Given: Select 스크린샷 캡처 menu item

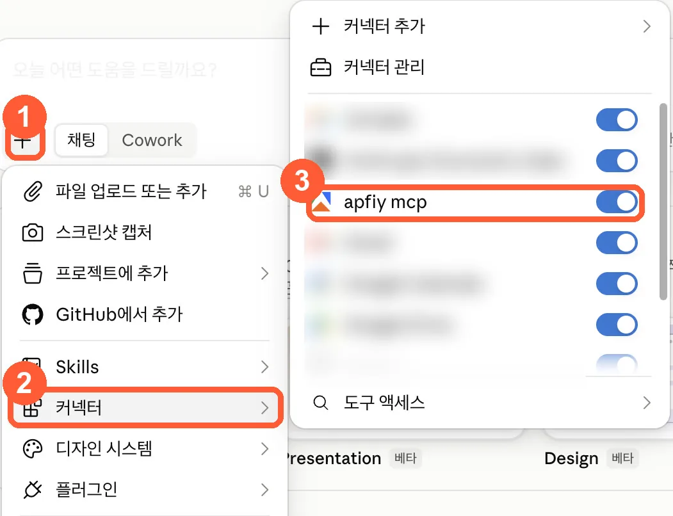Looking at the screenshot, I should [x=146, y=232].
